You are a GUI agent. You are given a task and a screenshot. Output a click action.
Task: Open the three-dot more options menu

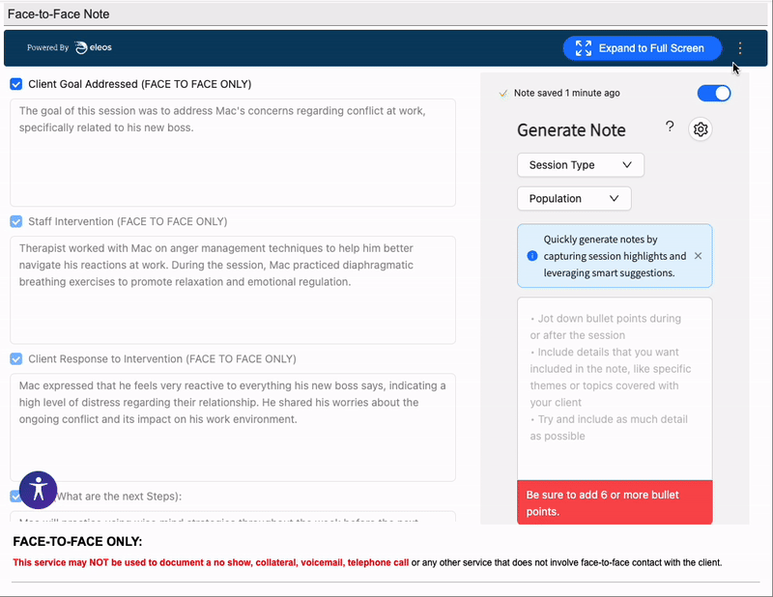click(x=740, y=48)
